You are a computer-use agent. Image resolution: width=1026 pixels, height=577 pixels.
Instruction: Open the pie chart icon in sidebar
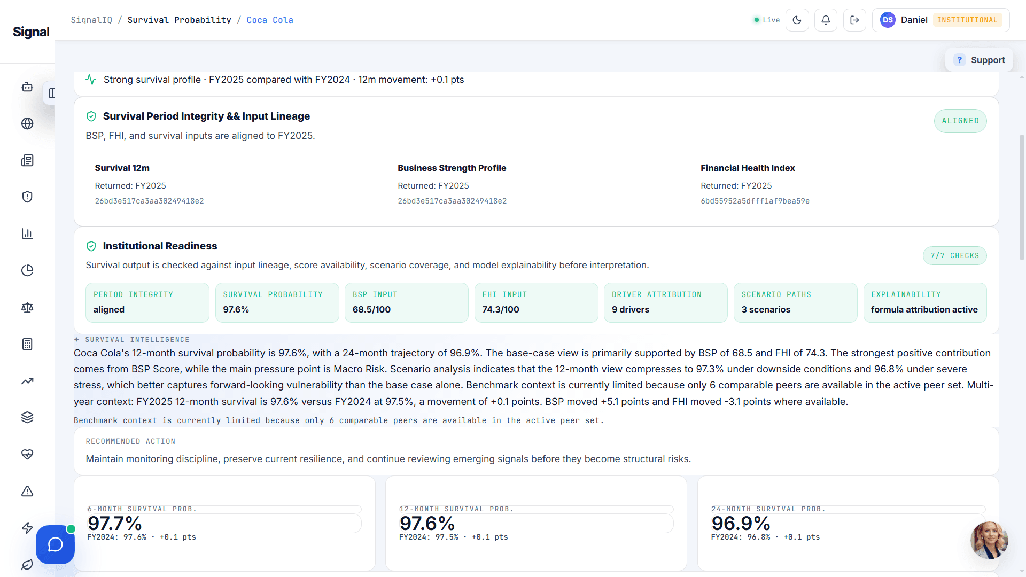click(x=27, y=270)
